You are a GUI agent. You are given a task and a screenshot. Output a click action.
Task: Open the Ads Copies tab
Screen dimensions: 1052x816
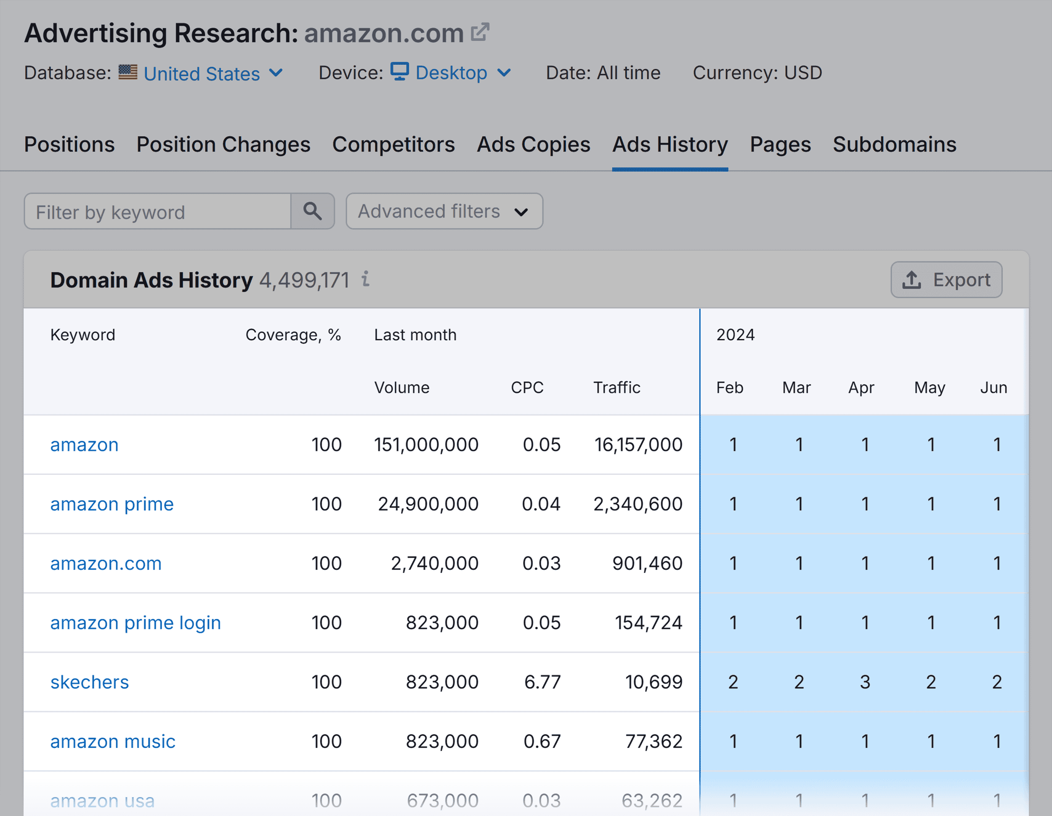(x=533, y=144)
